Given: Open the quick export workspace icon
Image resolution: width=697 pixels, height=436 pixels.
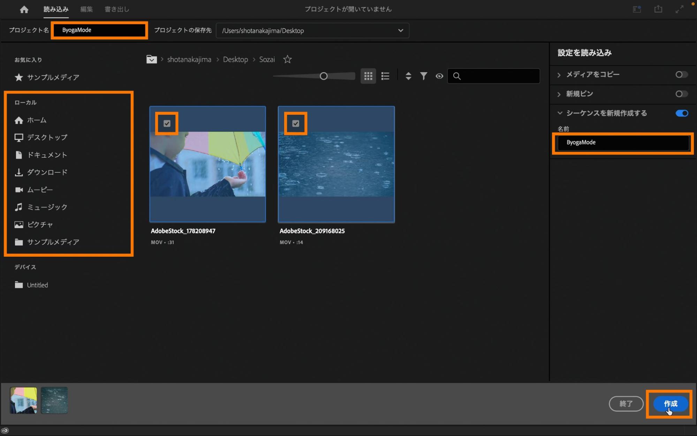Looking at the screenshot, I should click(x=637, y=9).
